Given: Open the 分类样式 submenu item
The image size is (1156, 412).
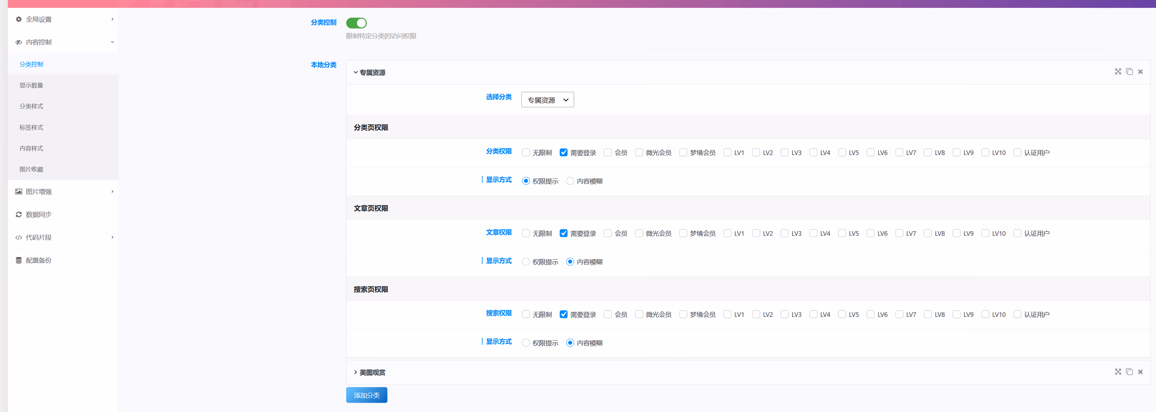Looking at the screenshot, I should (x=63, y=106).
